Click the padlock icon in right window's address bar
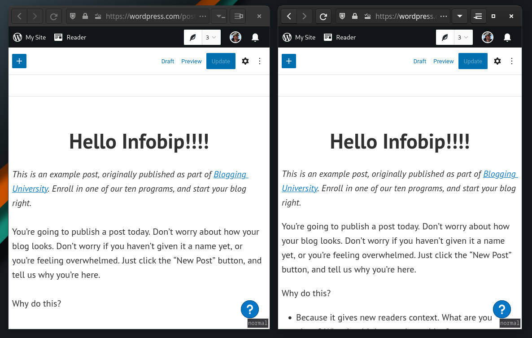Screen dimensions: 532x338 [x=355, y=16]
